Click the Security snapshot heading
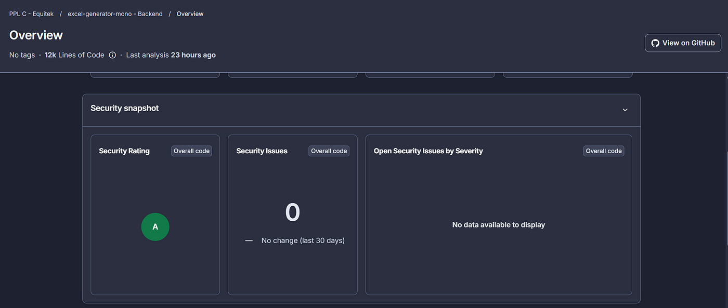The width and height of the screenshot is (728, 308). click(x=125, y=108)
